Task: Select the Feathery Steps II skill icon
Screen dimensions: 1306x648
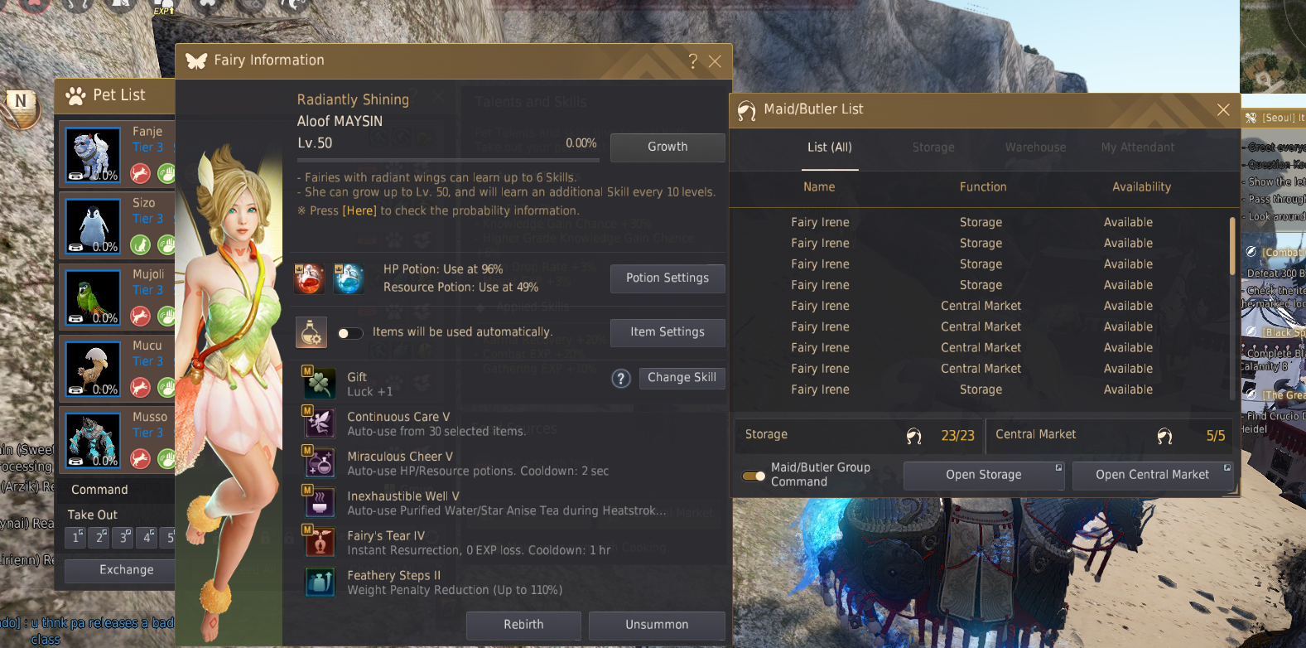Action: click(x=320, y=582)
